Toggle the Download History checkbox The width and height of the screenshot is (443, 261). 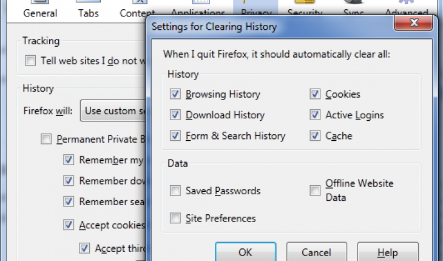pyautogui.click(x=175, y=115)
